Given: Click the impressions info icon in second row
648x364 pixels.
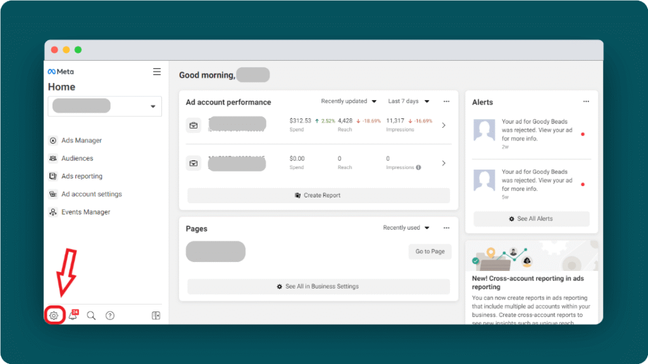Looking at the screenshot, I should [x=419, y=168].
